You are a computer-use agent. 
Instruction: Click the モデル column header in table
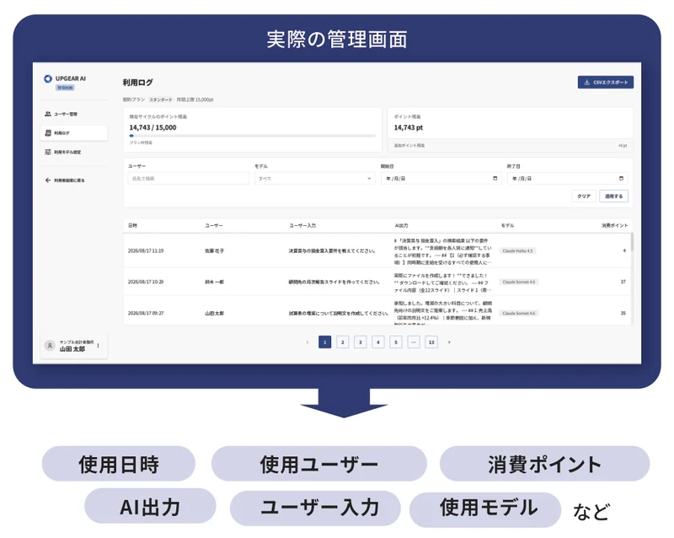pos(507,225)
